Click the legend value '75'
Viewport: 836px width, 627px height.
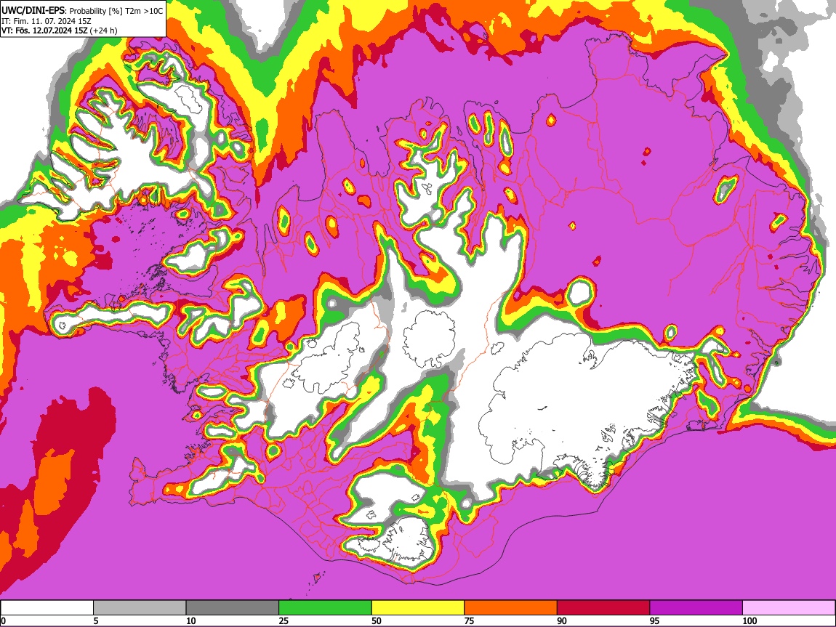coord(469,620)
